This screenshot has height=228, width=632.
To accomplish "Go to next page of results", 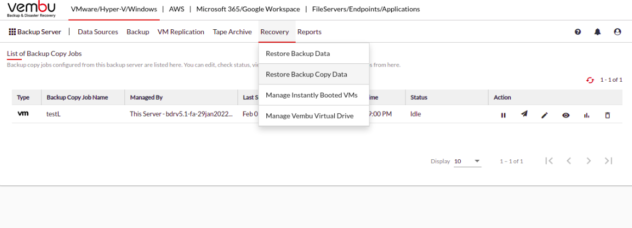I will (x=589, y=160).
